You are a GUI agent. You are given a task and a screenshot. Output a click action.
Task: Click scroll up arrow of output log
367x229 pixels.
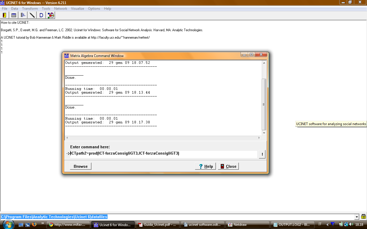pos(264,63)
